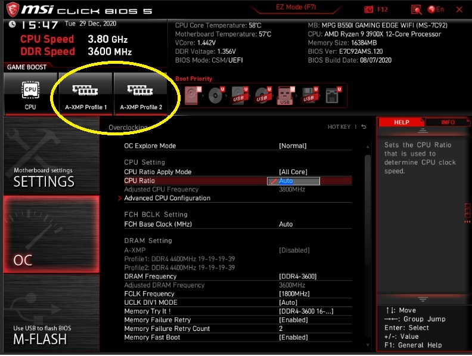Screen dimensions: 472x356
Task: Click the MSI dragon logo
Action: tap(13, 10)
